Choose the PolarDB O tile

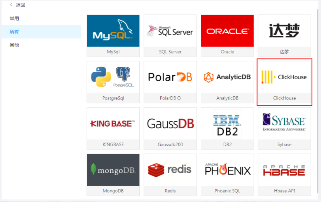point(170,77)
